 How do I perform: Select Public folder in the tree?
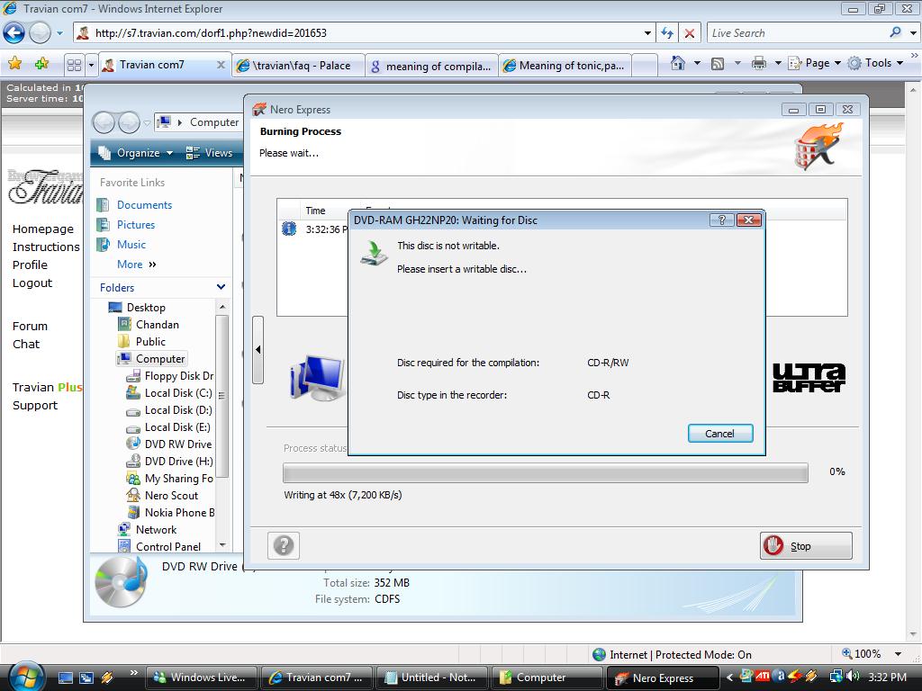[x=150, y=341]
